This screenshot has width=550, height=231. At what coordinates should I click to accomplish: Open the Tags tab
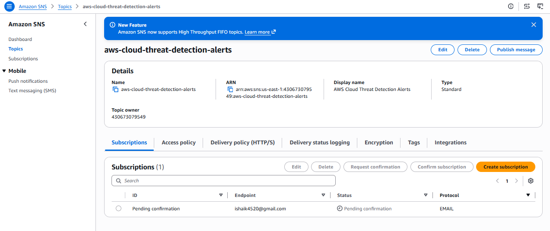pyautogui.click(x=414, y=143)
